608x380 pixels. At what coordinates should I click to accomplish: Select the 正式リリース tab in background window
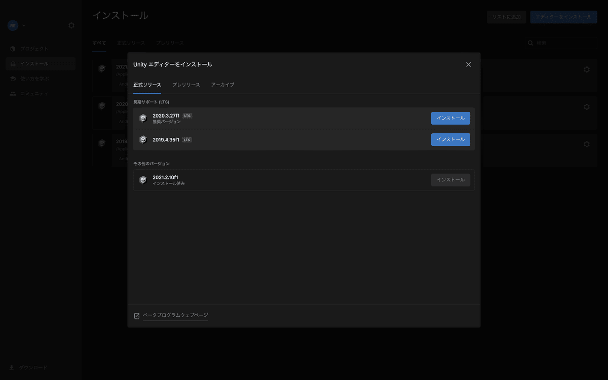click(x=131, y=43)
